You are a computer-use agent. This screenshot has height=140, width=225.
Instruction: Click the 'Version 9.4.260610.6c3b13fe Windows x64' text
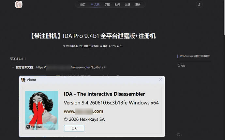click(111, 103)
